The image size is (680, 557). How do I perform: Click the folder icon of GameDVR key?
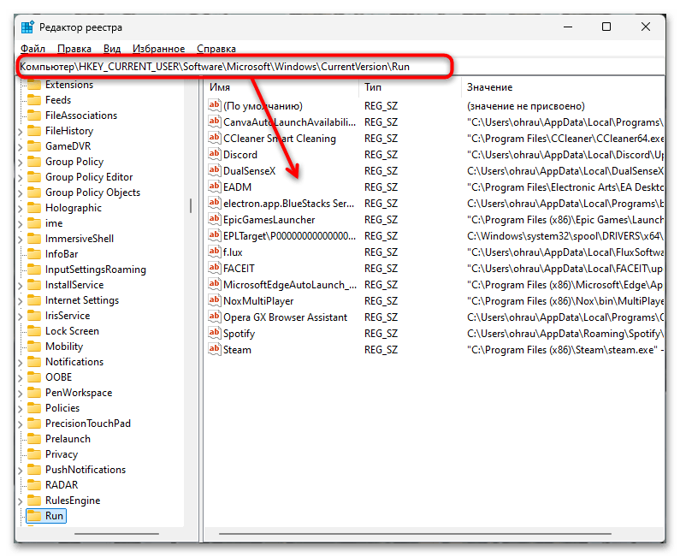point(34,146)
